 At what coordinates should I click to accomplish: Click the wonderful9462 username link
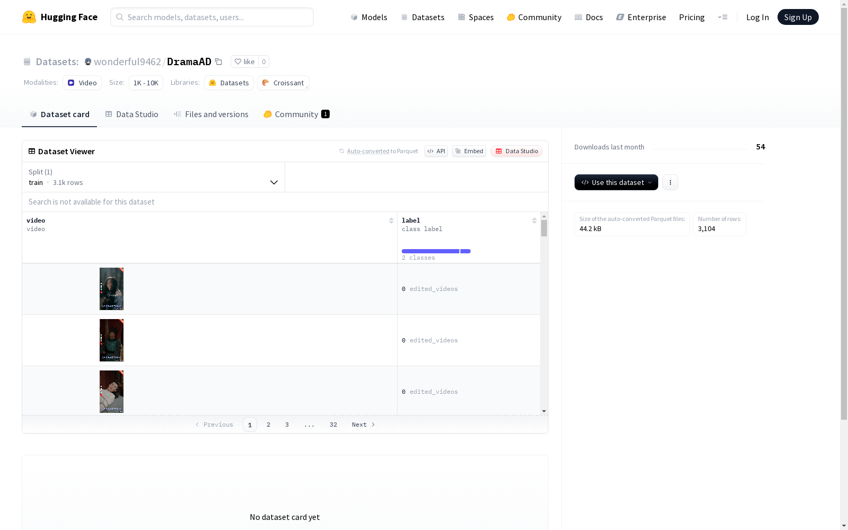point(127,61)
